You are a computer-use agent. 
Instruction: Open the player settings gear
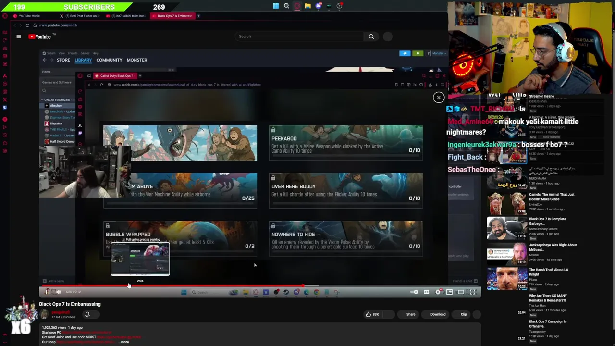(x=438, y=292)
